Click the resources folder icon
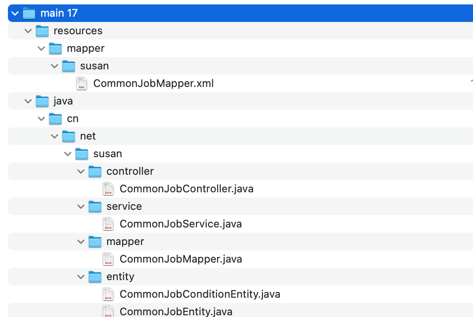The width and height of the screenshot is (473, 317). [42, 31]
